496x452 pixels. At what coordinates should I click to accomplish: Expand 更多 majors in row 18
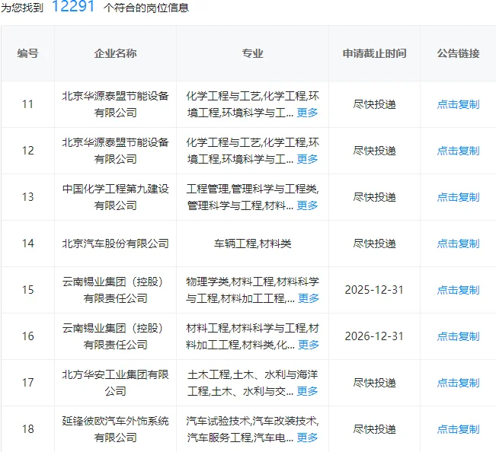(x=307, y=438)
